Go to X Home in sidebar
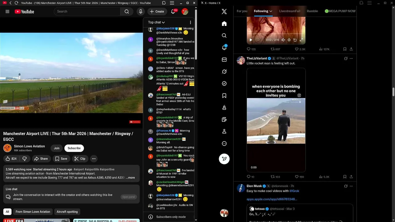 224,24
